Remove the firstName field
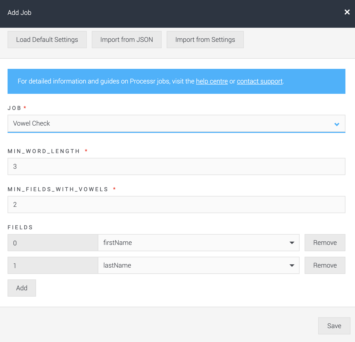 click(x=325, y=243)
